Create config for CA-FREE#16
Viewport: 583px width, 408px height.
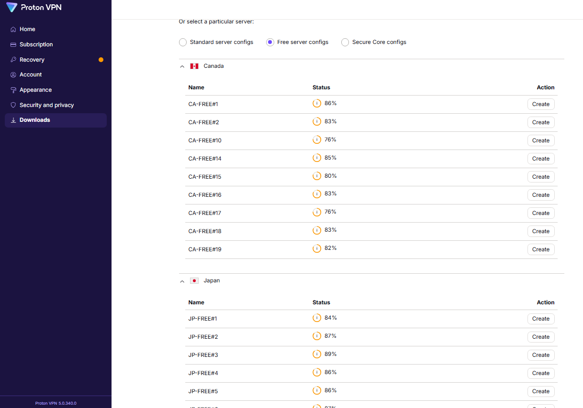pos(541,195)
